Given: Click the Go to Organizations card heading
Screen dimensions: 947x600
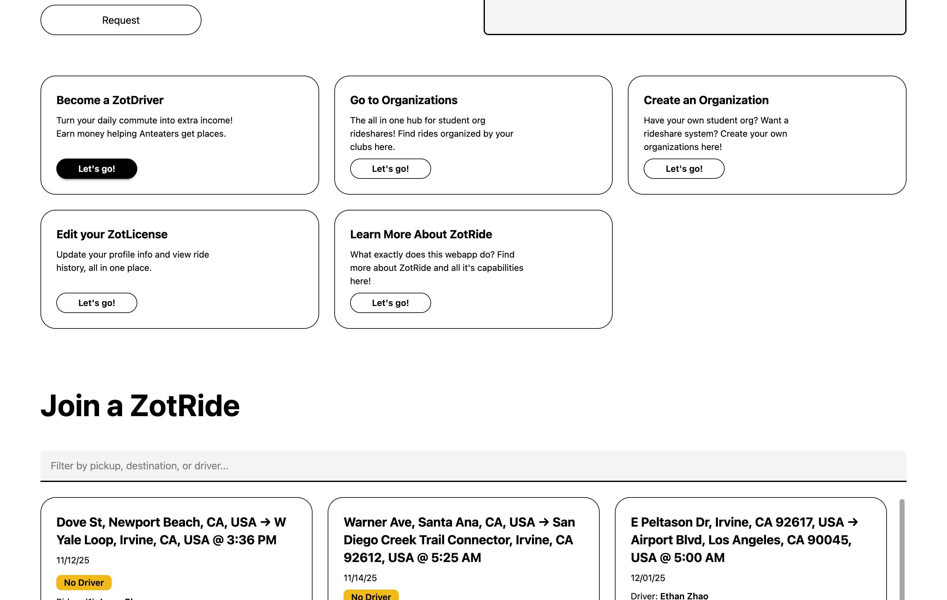Looking at the screenshot, I should [404, 100].
